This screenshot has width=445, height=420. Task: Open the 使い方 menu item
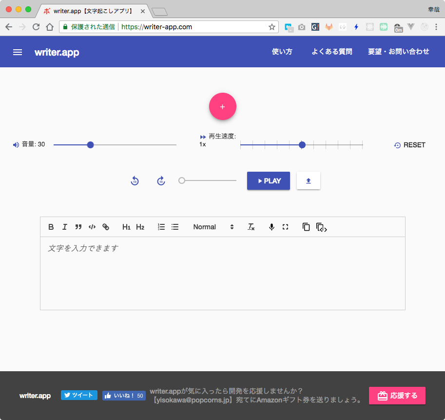pos(282,51)
